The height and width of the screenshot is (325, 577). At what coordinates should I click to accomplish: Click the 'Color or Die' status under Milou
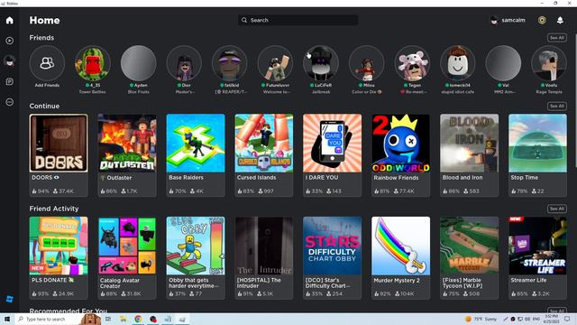(x=367, y=92)
